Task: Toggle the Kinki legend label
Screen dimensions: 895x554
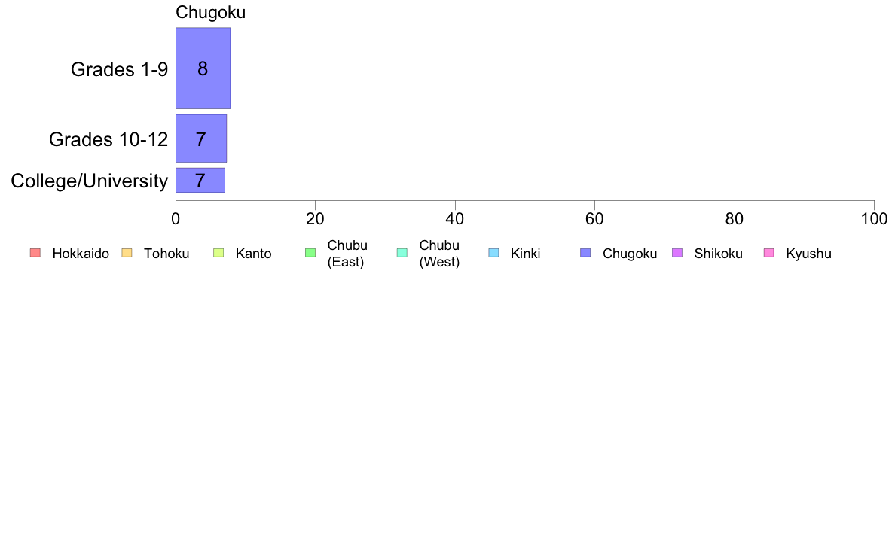Action: (525, 254)
